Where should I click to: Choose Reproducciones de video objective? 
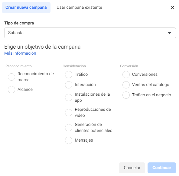click(69, 113)
